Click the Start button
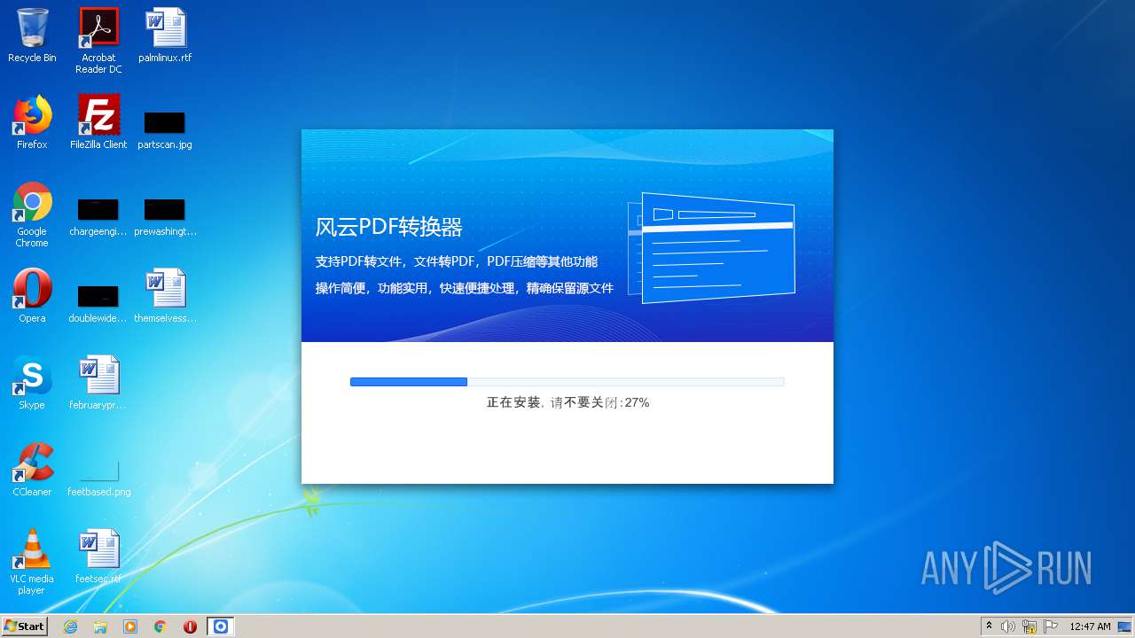Viewport: 1135px width, 638px height. 25,626
